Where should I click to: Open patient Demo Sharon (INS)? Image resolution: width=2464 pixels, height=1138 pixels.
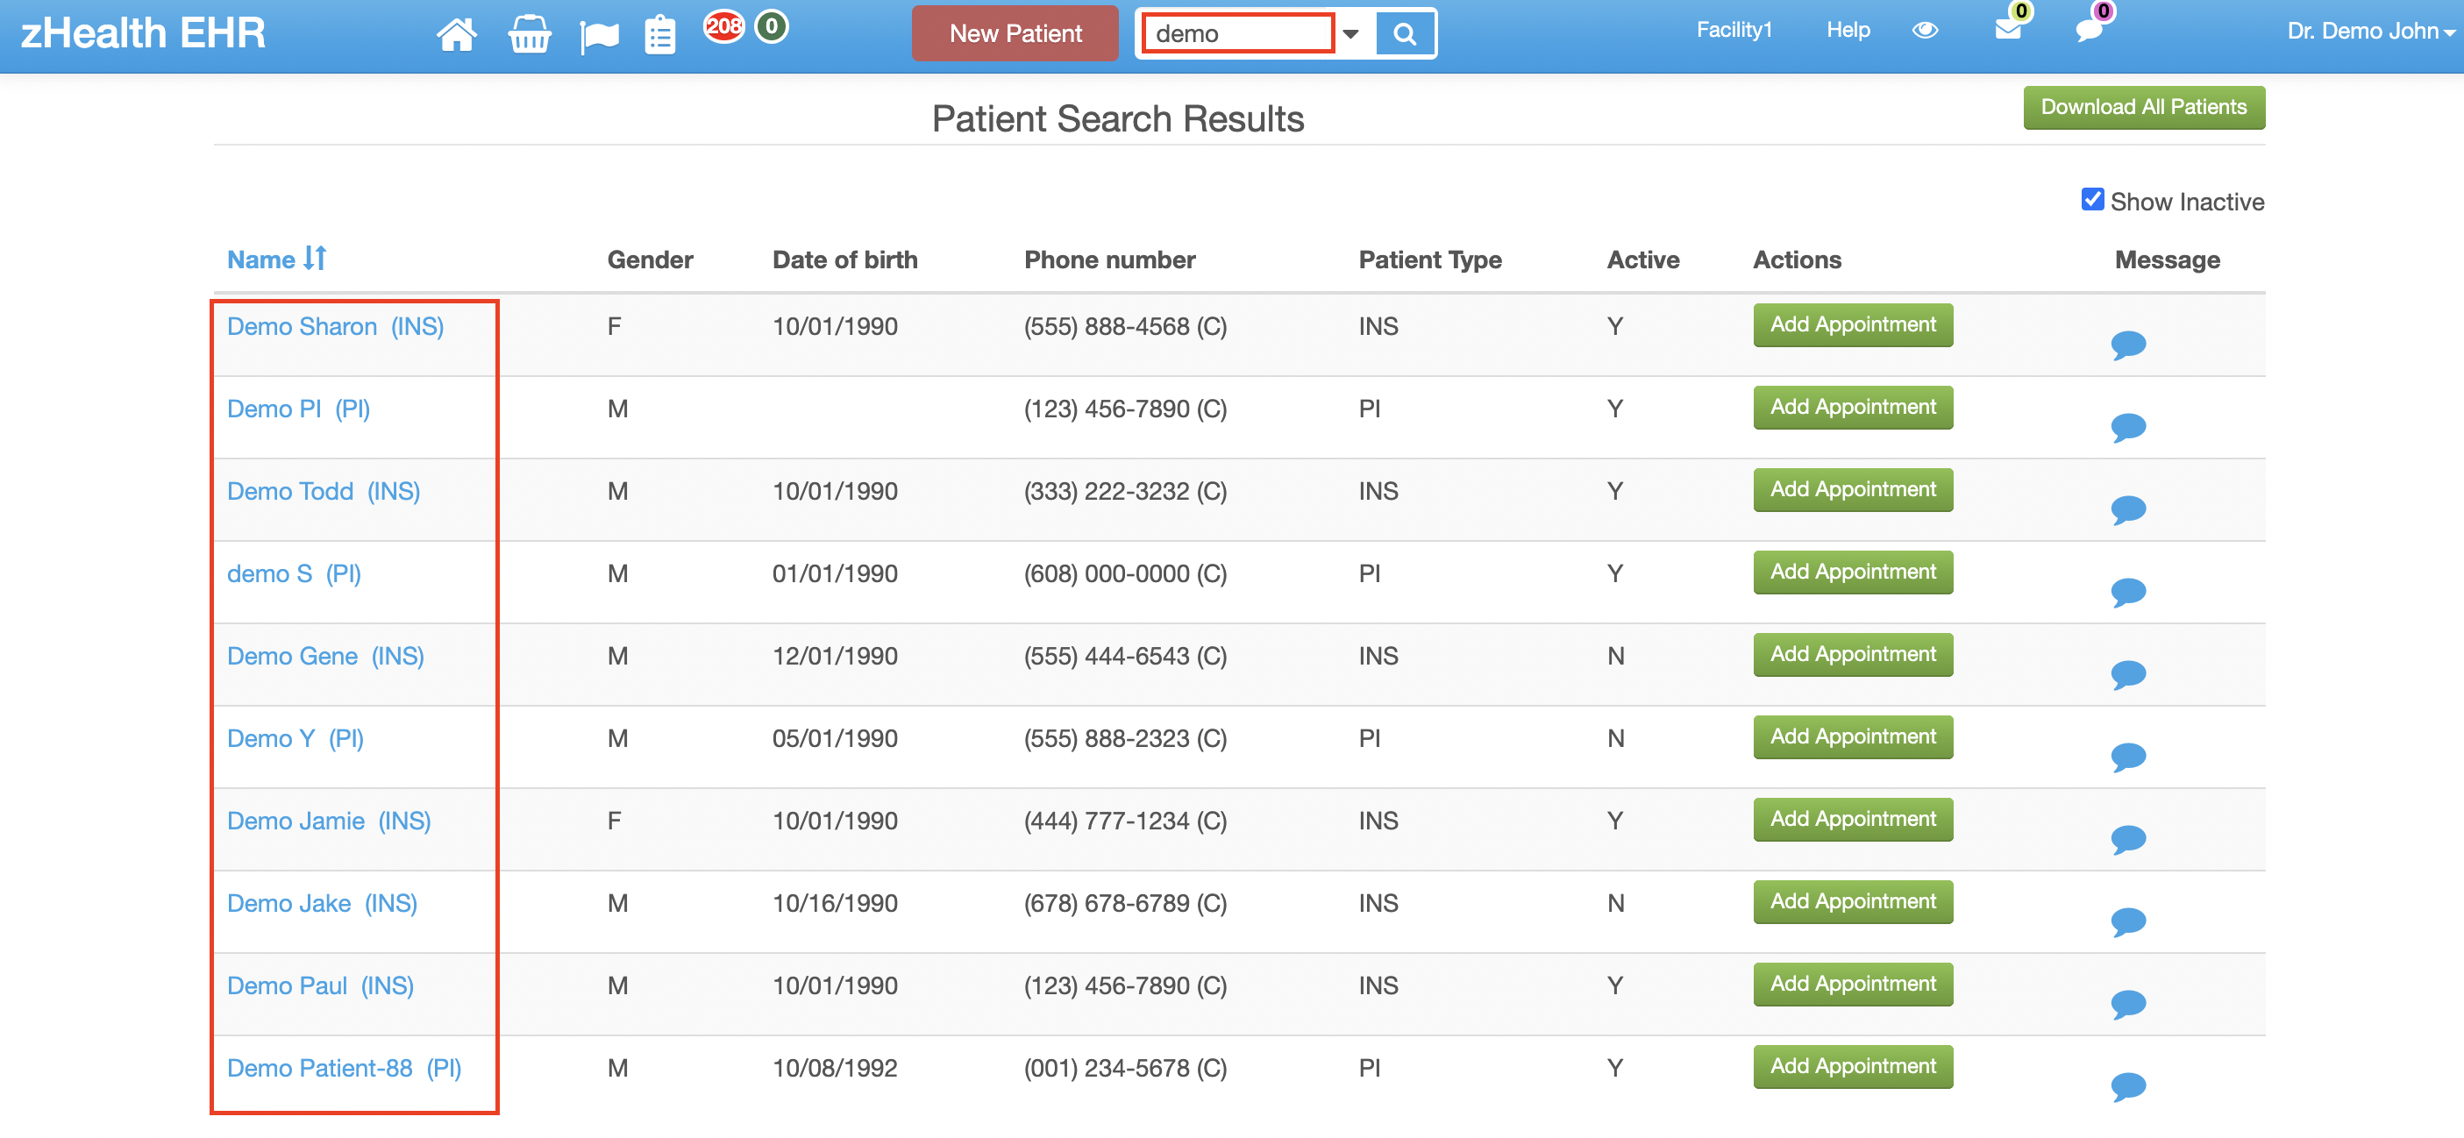pyautogui.click(x=335, y=326)
